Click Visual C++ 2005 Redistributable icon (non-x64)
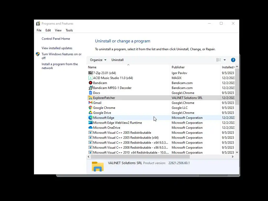Screen dimensions: 268x201 click(x=90, y=132)
